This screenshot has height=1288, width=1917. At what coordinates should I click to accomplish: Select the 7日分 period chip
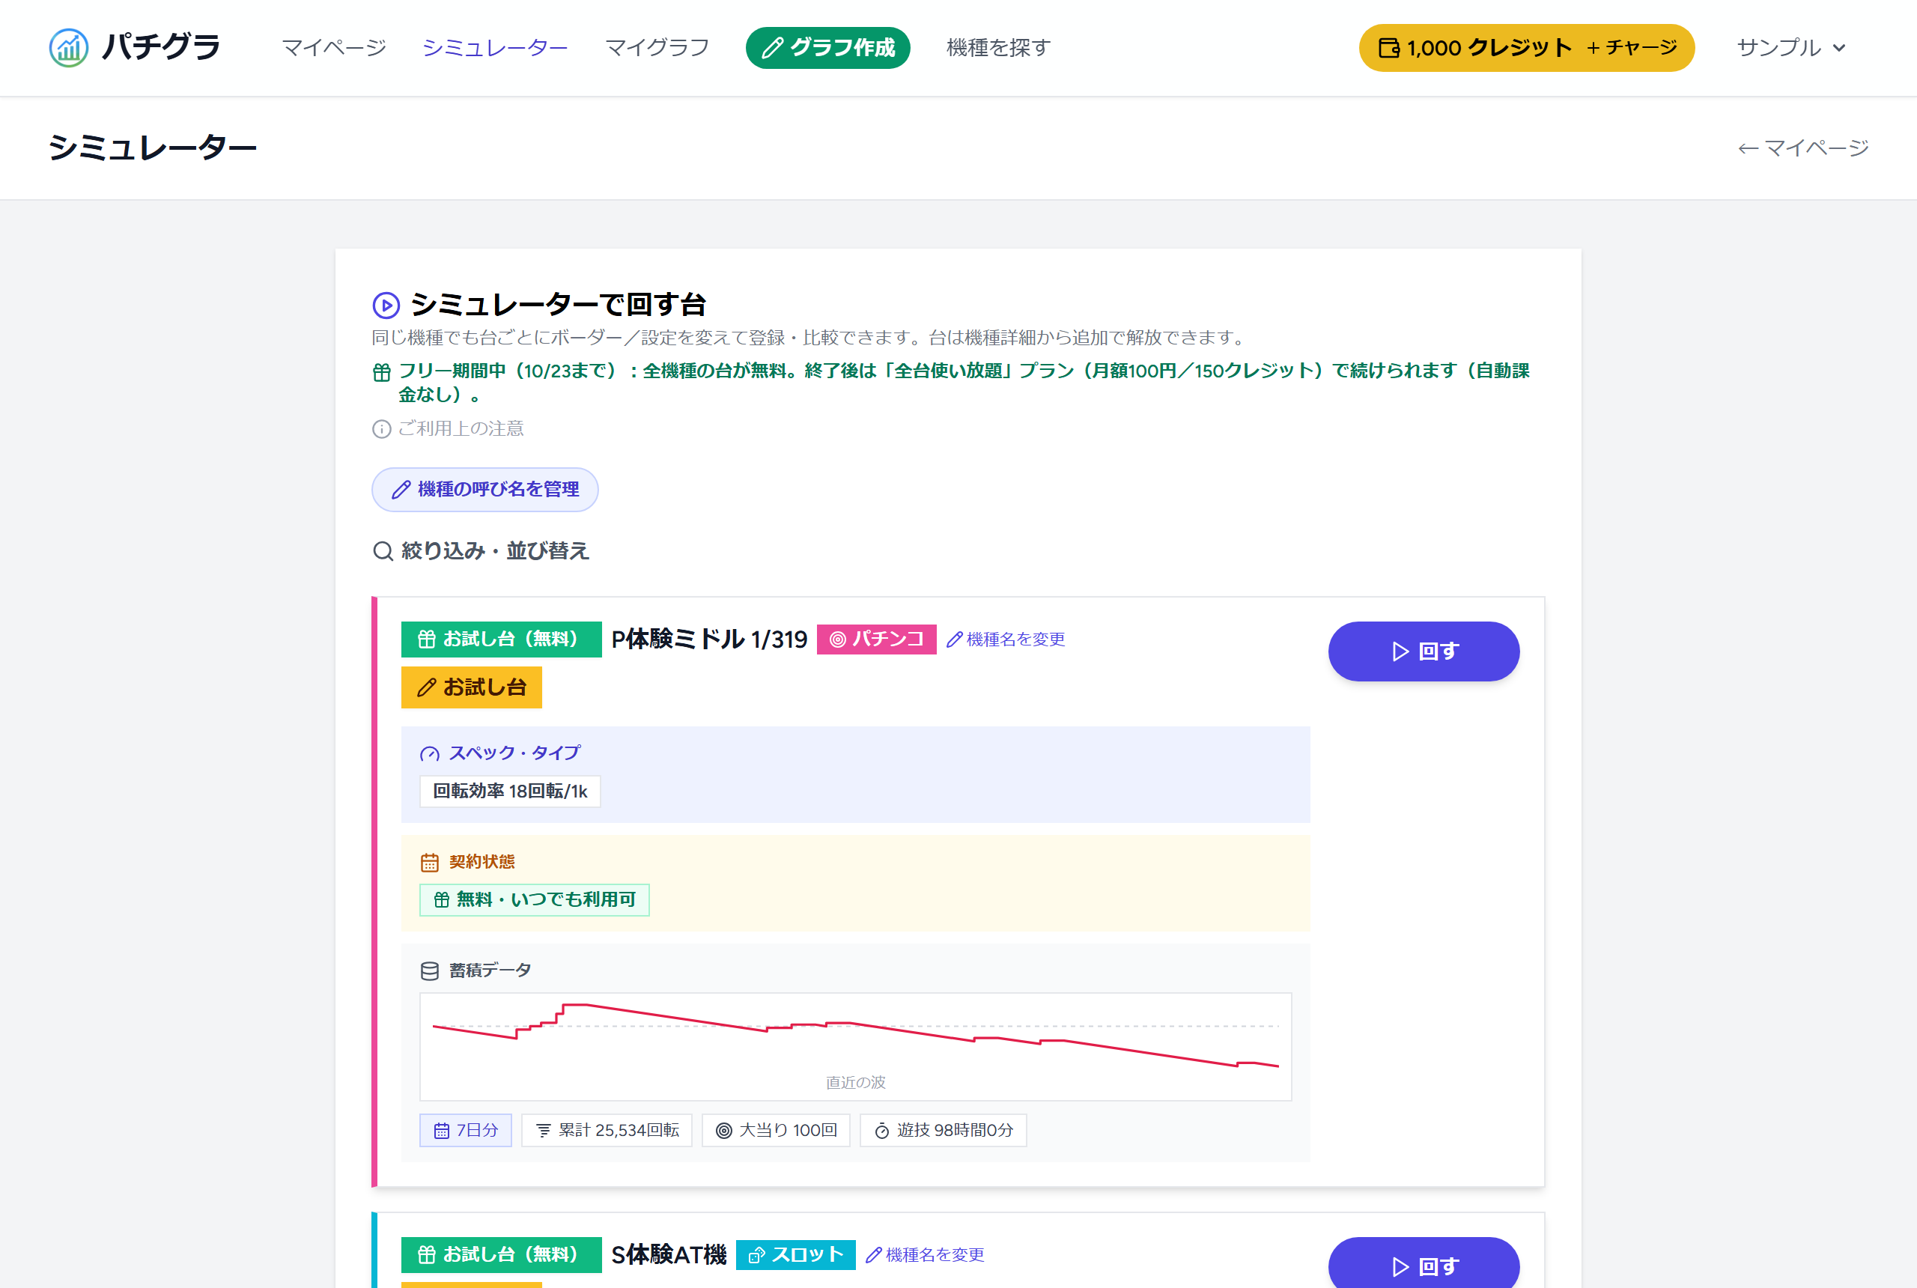(x=466, y=1130)
